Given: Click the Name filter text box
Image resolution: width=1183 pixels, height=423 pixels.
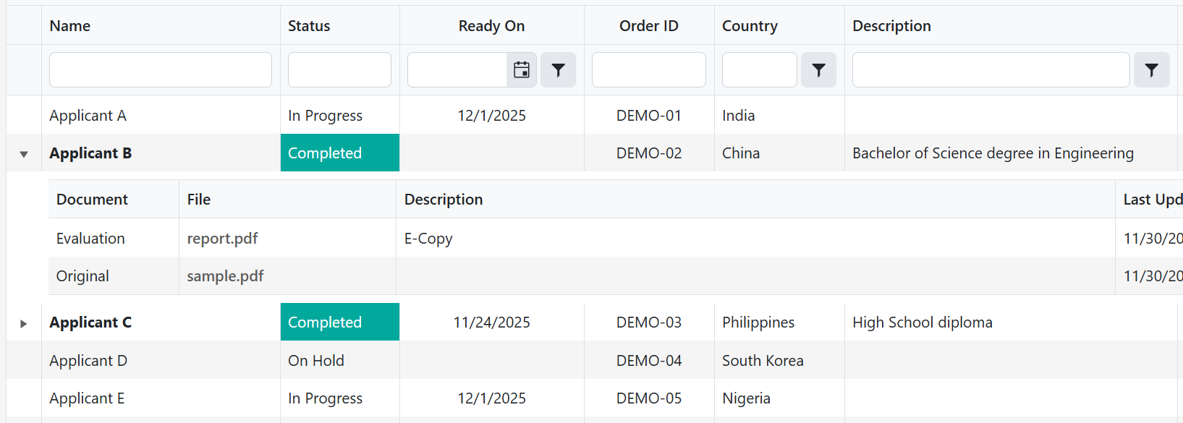Looking at the screenshot, I should coord(161,70).
